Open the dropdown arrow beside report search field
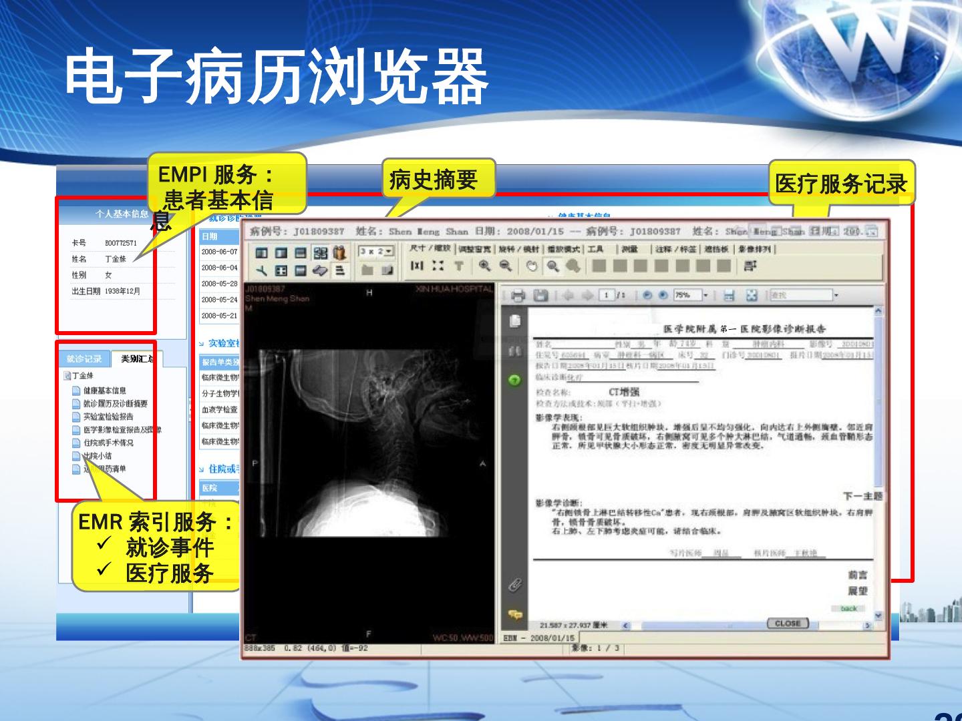This screenshot has width=962, height=721. [836, 295]
